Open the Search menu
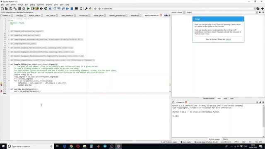 coord(13,5)
